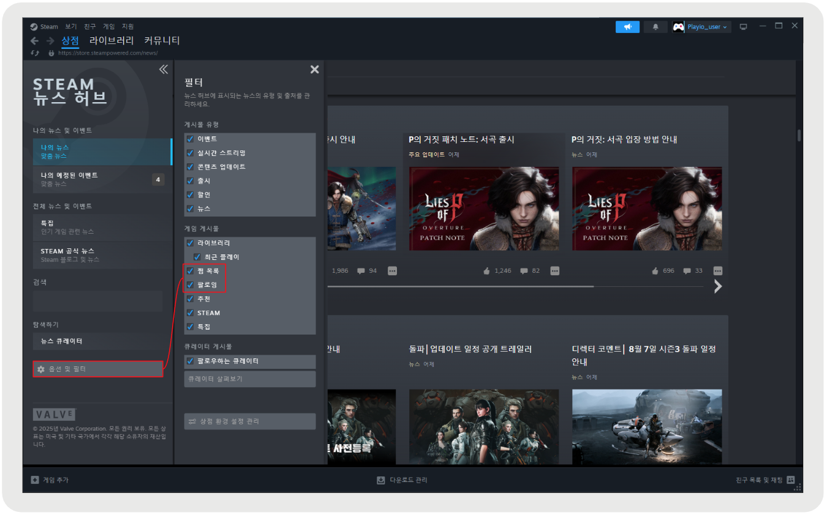827x515 pixels.
Task: Uncheck the 이벤트 checkbox
Action: coord(190,139)
